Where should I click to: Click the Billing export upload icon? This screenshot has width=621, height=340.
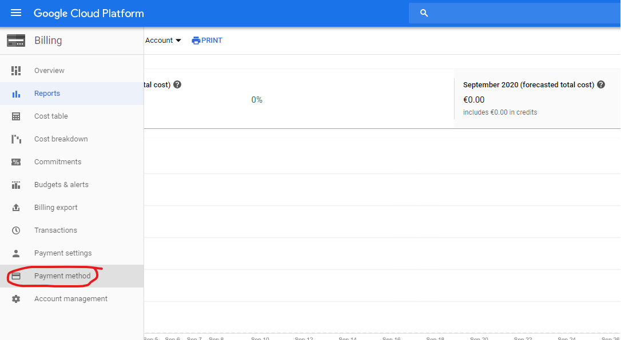16,208
